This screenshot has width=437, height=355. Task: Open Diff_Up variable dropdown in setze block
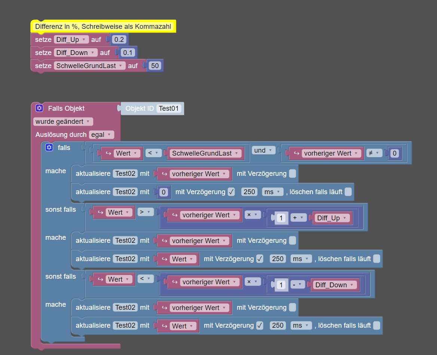71,40
